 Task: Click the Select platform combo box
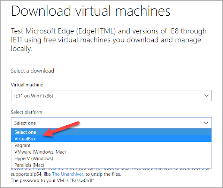click(x=111, y=123)
